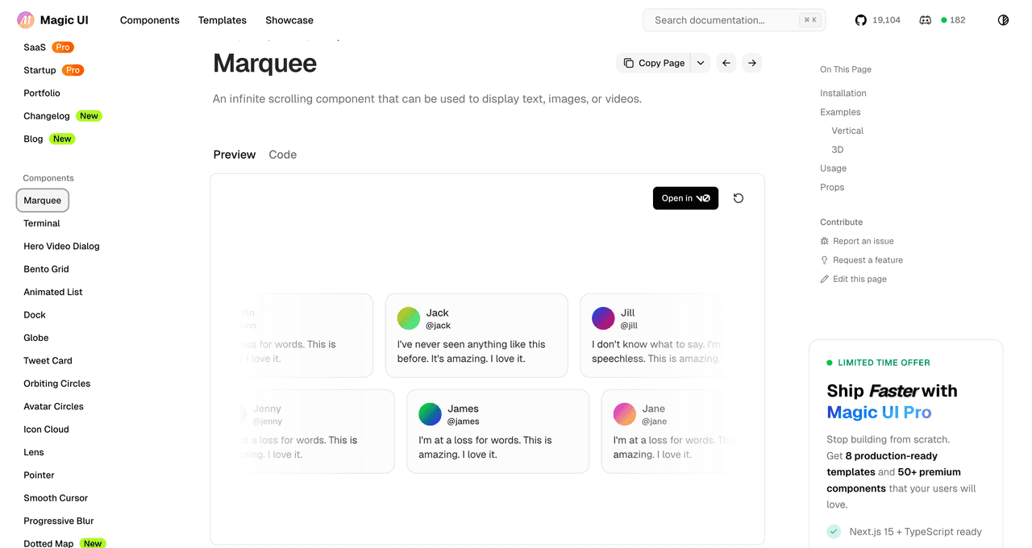
Task: Click the Edit this page pencil icon
Action: [x=824, y=279]
